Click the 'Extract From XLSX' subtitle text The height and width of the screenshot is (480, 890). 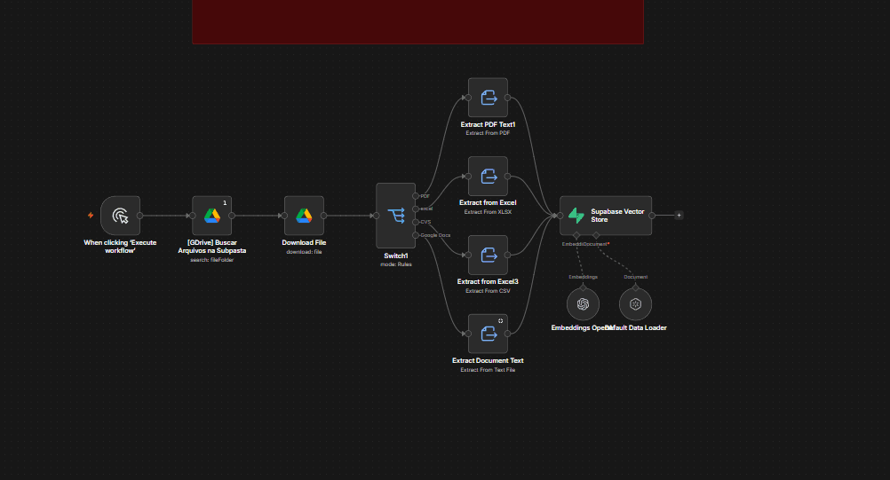pyautogui.click(x=488, y=212)
